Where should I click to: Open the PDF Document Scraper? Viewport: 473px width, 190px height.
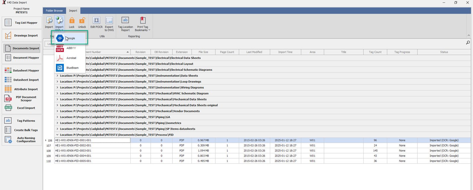pos(22,99)
